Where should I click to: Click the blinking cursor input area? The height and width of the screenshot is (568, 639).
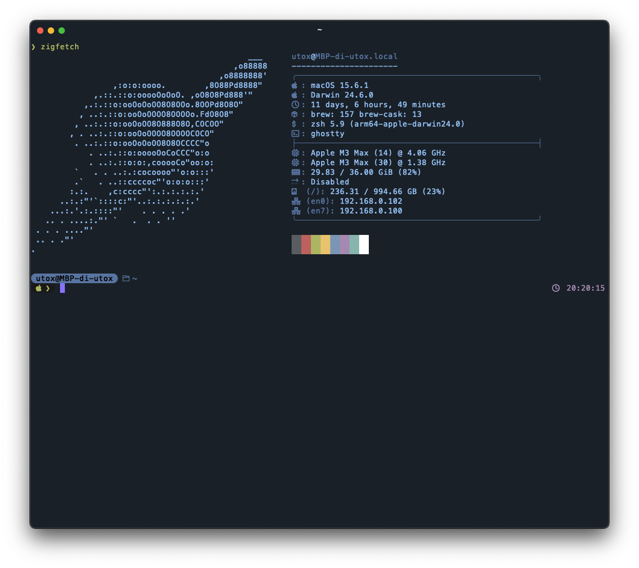click(63, 288)
